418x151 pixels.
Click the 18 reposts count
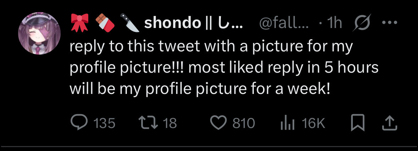(x=170, y=123)
